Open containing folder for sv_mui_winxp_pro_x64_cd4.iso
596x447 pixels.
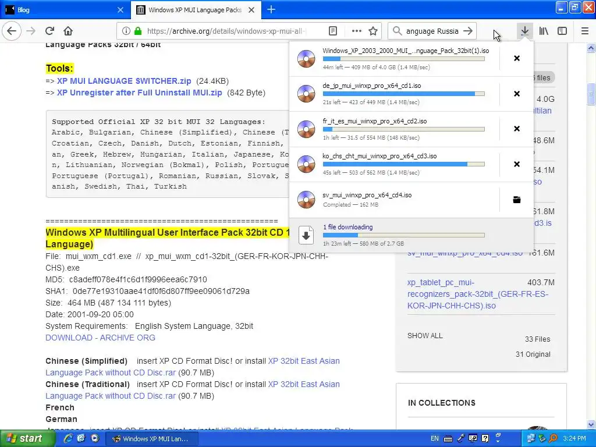(x=517, y=200)
